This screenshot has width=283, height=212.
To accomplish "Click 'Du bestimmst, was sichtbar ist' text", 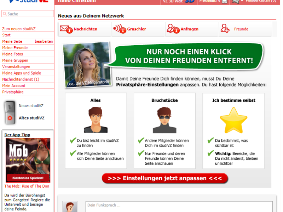I will point(231,143).
